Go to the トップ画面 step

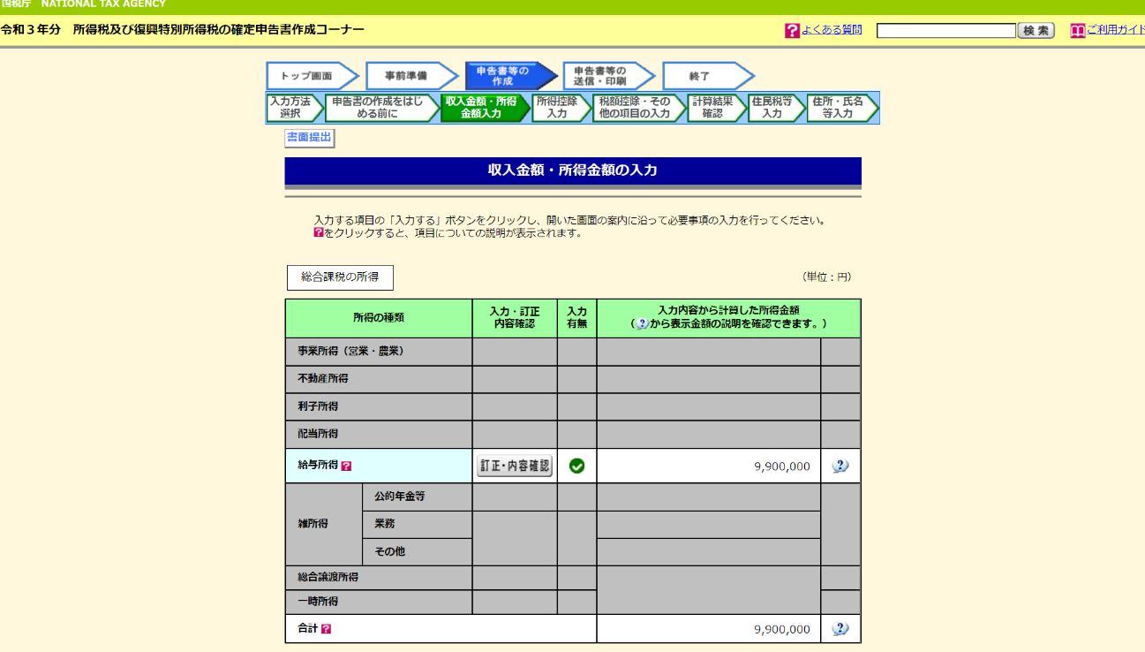(308, 76)
